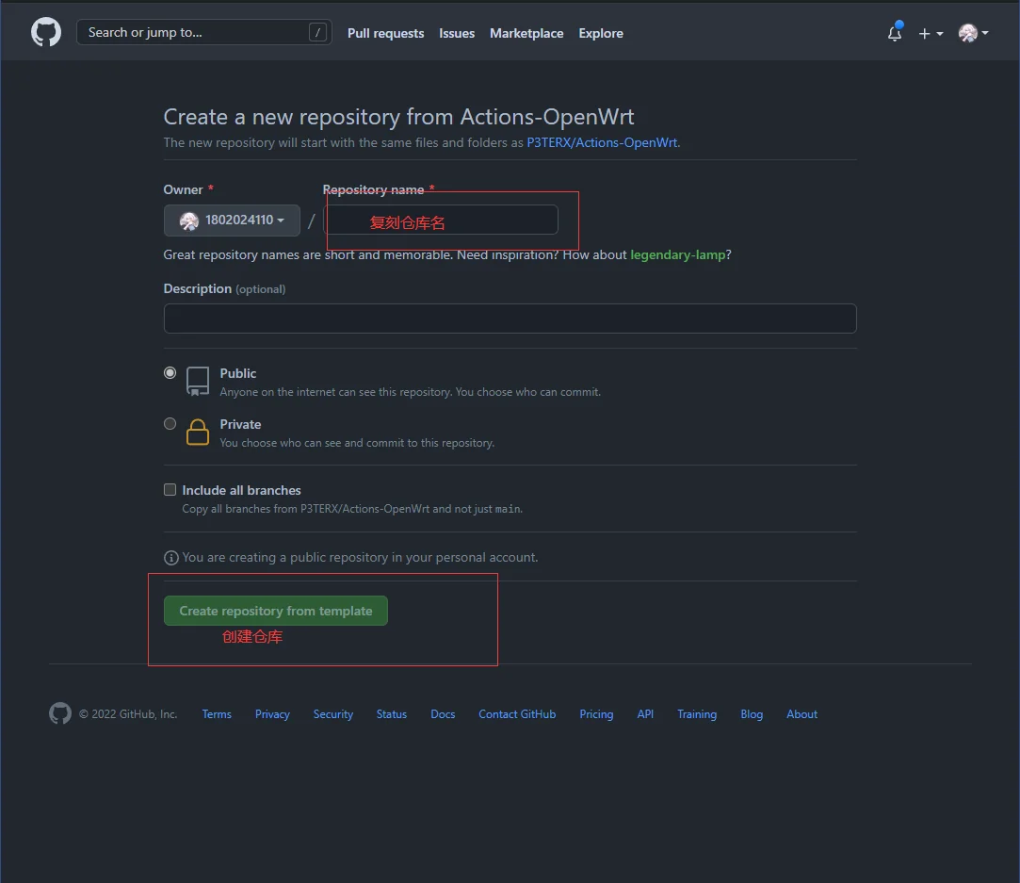1020x883 pixels.
Task: Click the owner avatar in Owner button
Action: (188, 221)
